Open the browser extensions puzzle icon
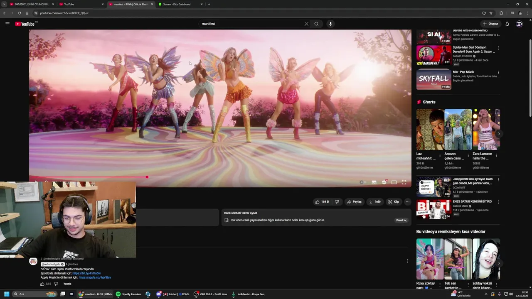The height and width of the screenshot is (299, 532). pos(501,13)
